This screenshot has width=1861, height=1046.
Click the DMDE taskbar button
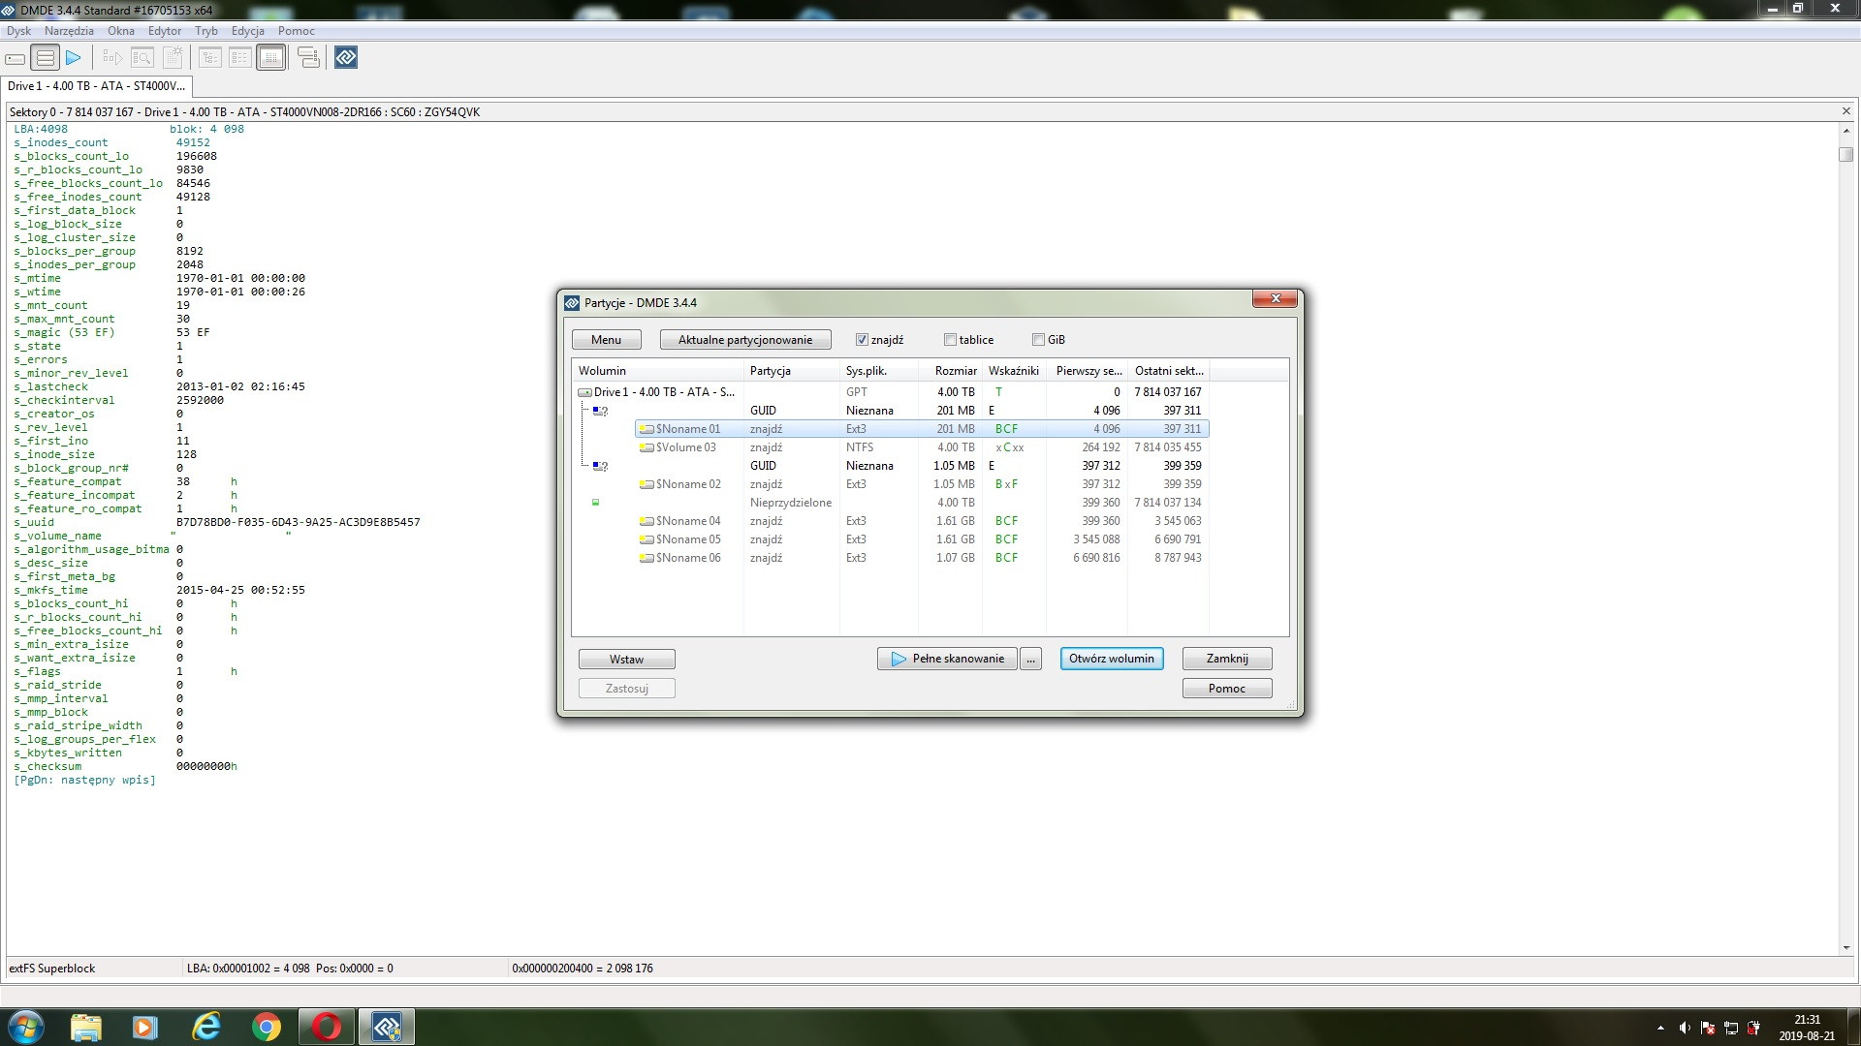(387, 1027)
